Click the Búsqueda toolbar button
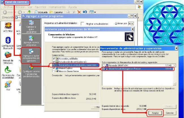Image resolution: width=184 pixels, height=118 pixels. pyautogui.click(x=41, y=12)
